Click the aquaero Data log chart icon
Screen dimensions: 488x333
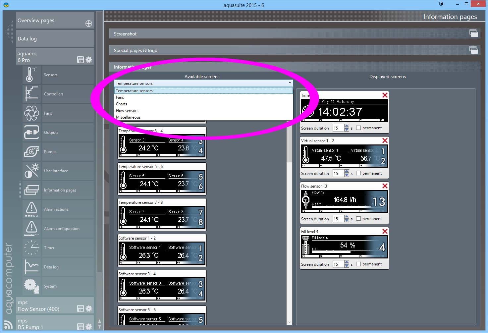click(31, 267)
